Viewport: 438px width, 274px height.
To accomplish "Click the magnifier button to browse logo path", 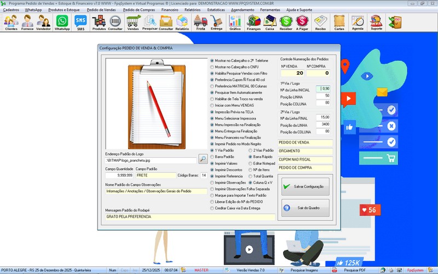I will point(203,159).
